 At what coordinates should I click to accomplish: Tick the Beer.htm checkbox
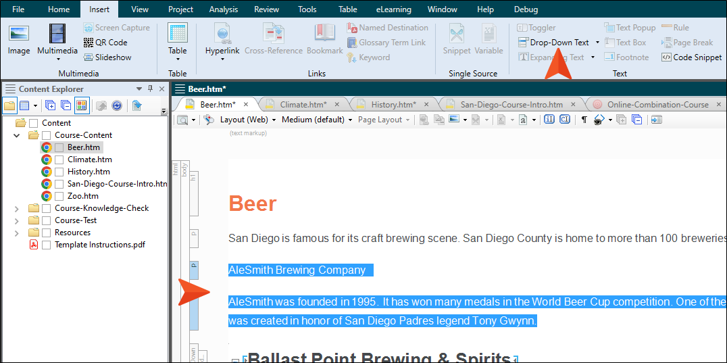pyautogui.click(x=59, y=147)
